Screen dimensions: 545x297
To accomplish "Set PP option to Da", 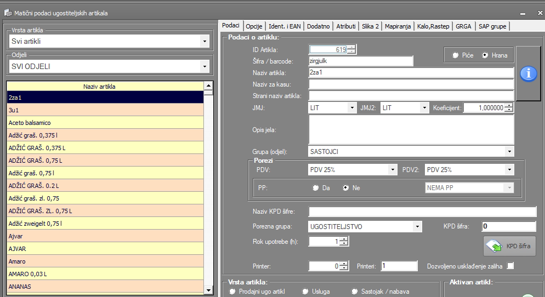I will pyautogui.click(x=315, y=187).
